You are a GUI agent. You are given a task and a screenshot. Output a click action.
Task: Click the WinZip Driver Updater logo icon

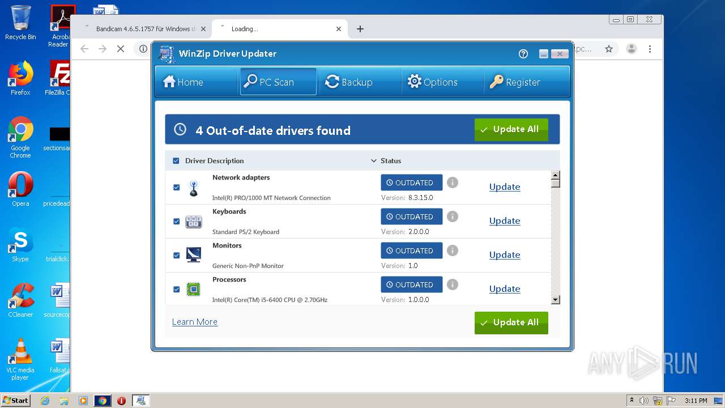click(167, 54)
